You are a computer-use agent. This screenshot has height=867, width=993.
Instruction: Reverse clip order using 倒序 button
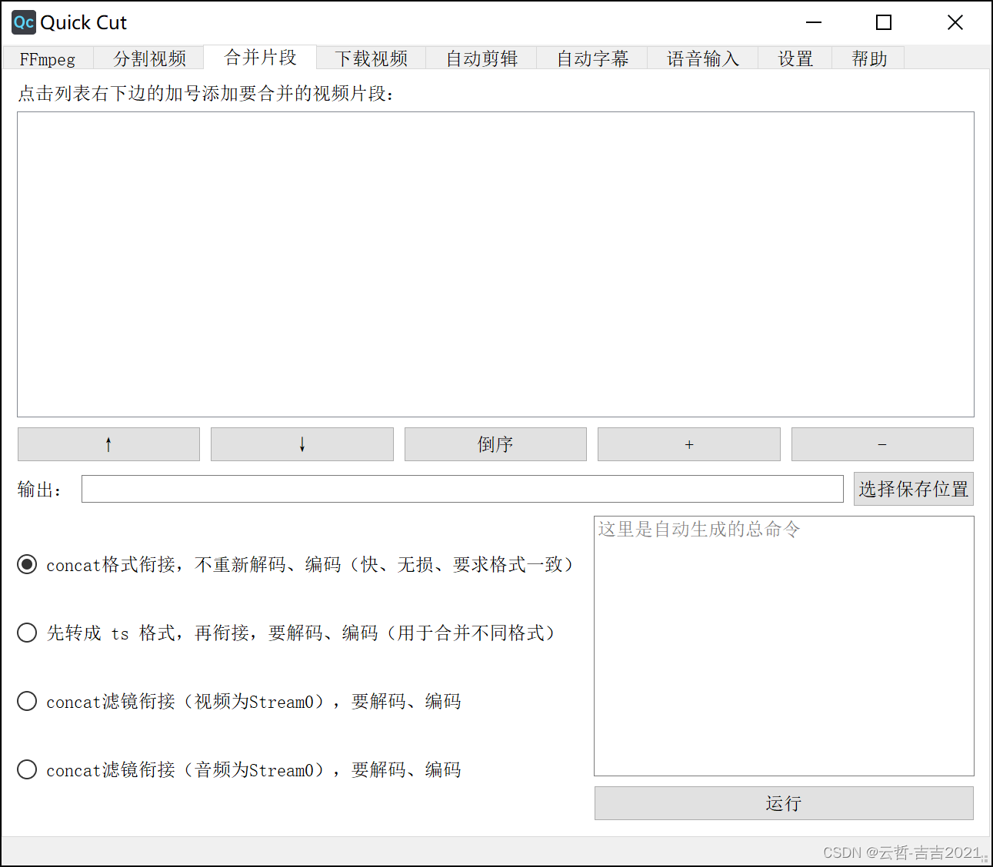click(495, 444)
